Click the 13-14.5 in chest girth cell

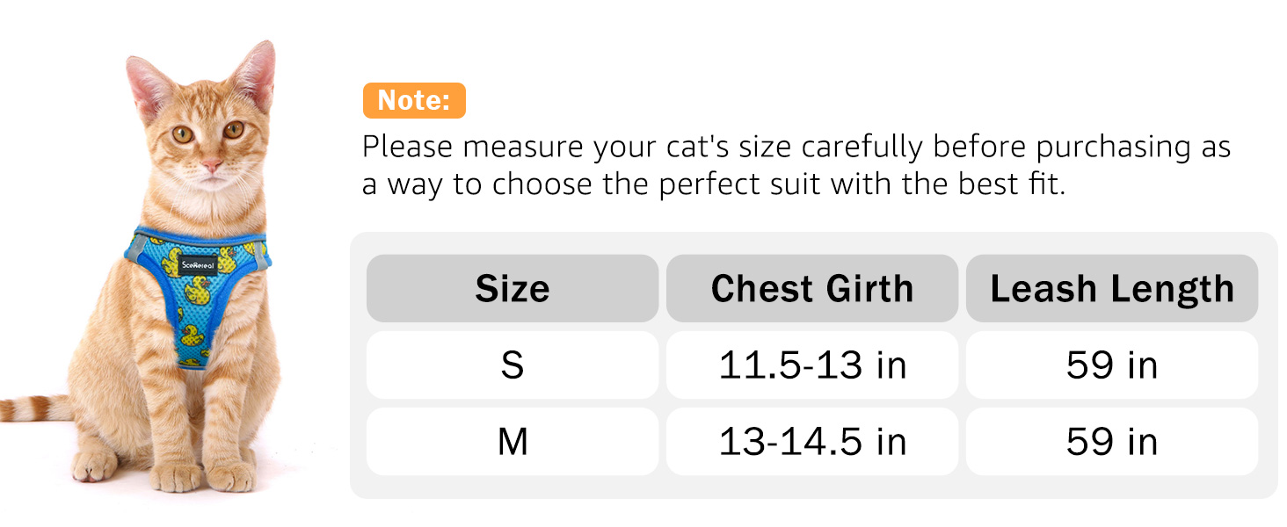[x=812, y=441]
